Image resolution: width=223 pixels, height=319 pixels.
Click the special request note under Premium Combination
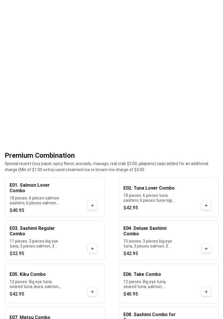point(106,167)
